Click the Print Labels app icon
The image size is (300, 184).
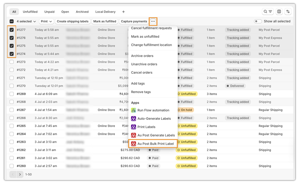[133, 127]
